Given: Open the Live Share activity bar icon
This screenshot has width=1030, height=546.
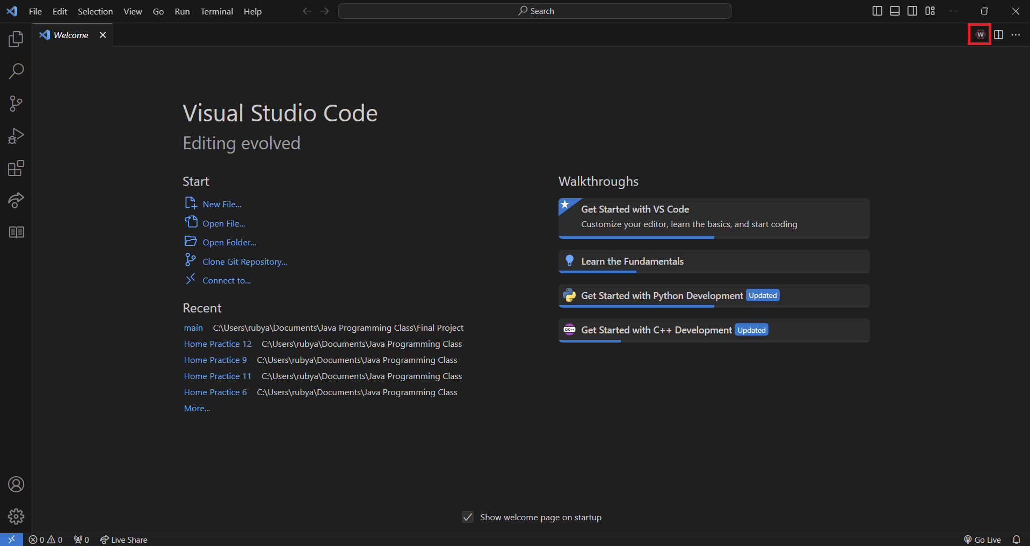Looking at the screenshot, I should 16,200.
